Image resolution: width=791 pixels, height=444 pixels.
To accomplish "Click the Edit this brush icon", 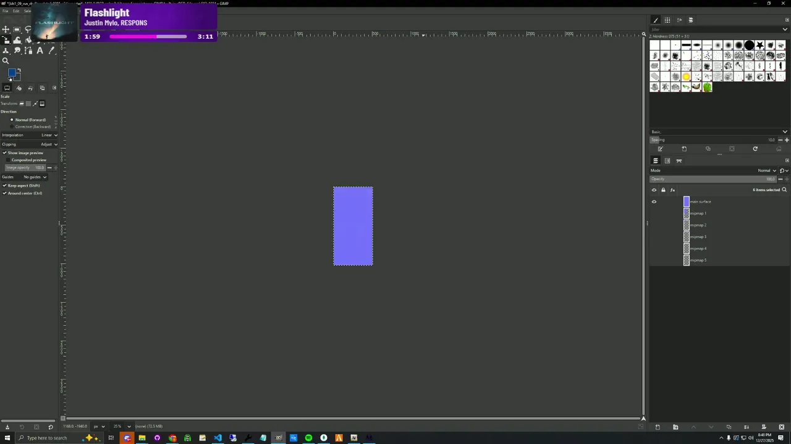I will (x=660, y=149).
